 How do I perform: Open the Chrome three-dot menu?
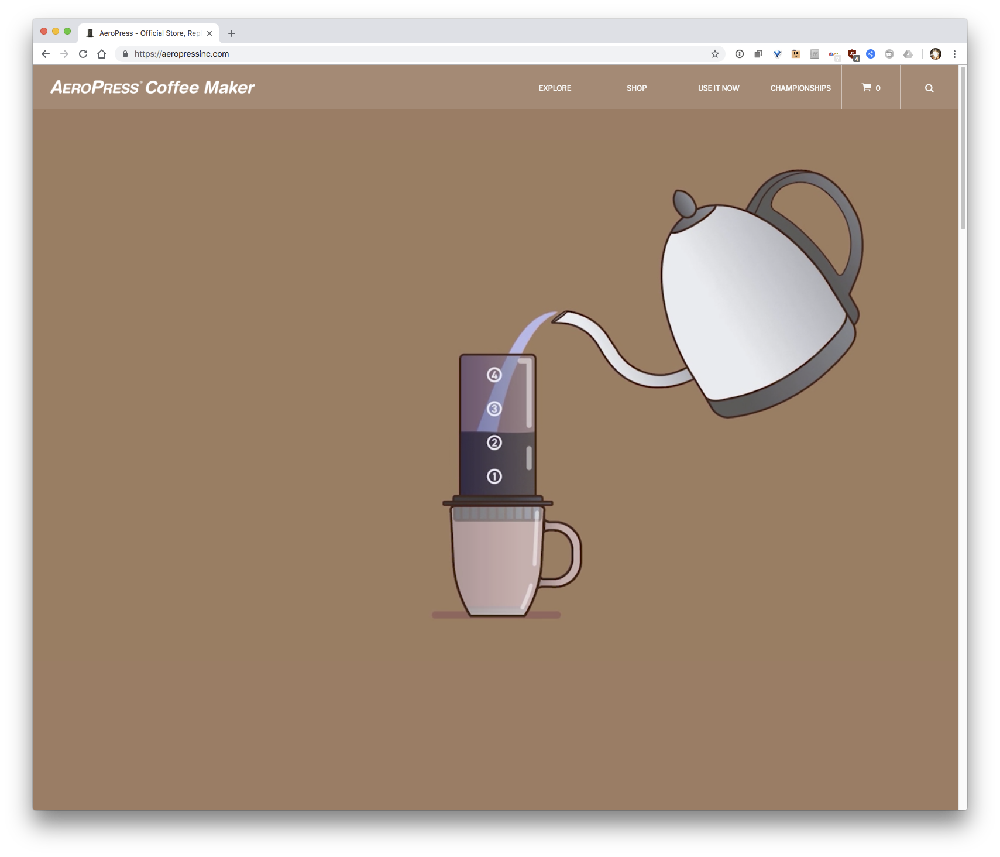[954, 54]
